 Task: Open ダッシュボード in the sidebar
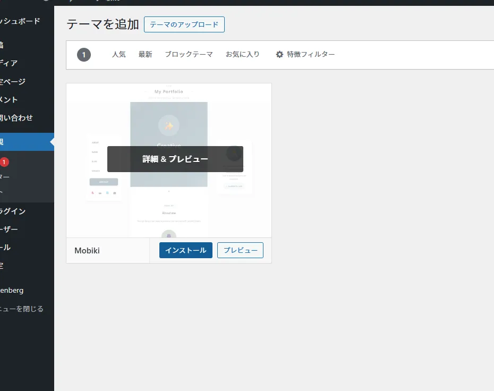(x=20, y=21)
